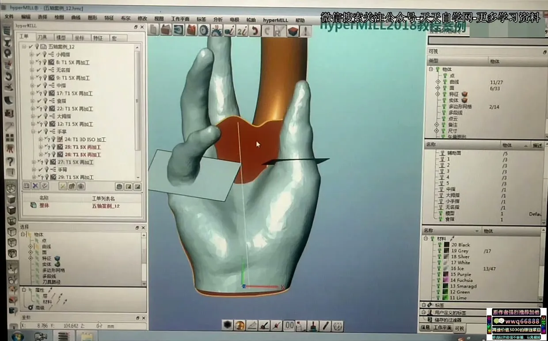Click the red undo arrow toolbar icon
This screenshot has height=341, width=548.
click(x=255, y=30)
